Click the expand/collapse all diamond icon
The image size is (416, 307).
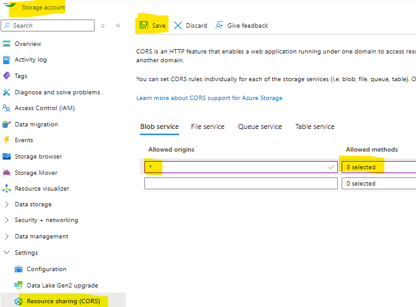click(x=103, y=26)
